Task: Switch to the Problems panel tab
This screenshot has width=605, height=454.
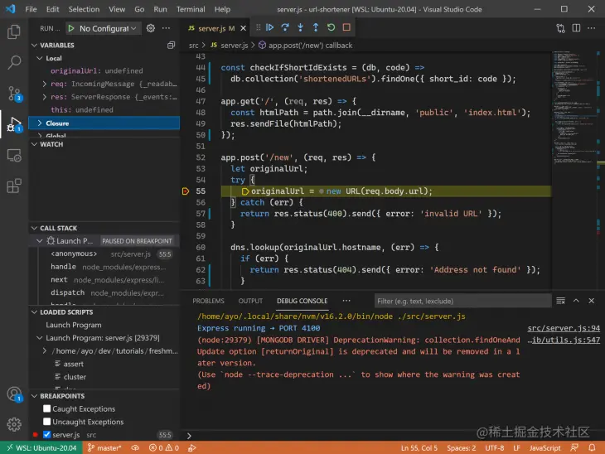Action: 208,301
